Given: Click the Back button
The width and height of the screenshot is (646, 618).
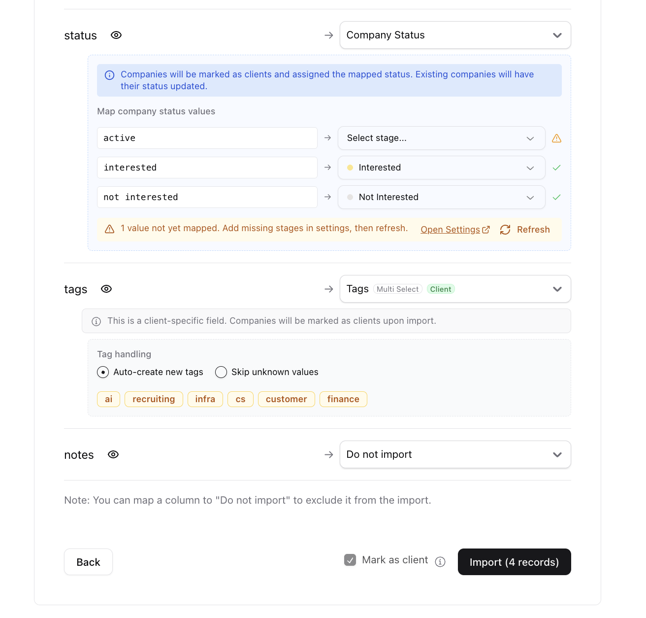Looking at the screenshot, I should point(89,562).
